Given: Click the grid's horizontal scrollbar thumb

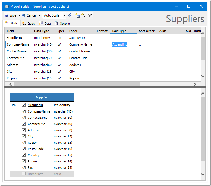Looking at the screenshot, I should coord(77,84).
